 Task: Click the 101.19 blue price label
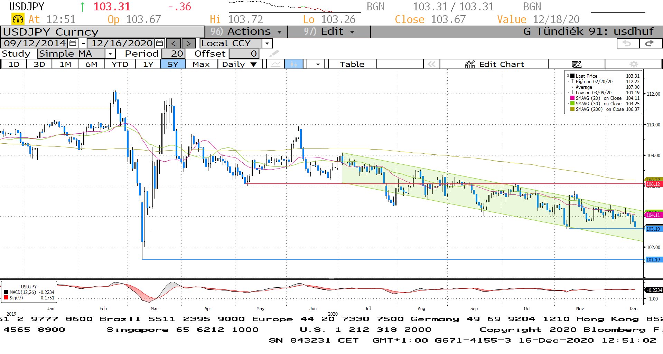pos(653,260)
